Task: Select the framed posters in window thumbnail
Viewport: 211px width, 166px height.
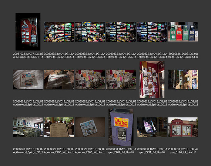Action: pos(152,127)
